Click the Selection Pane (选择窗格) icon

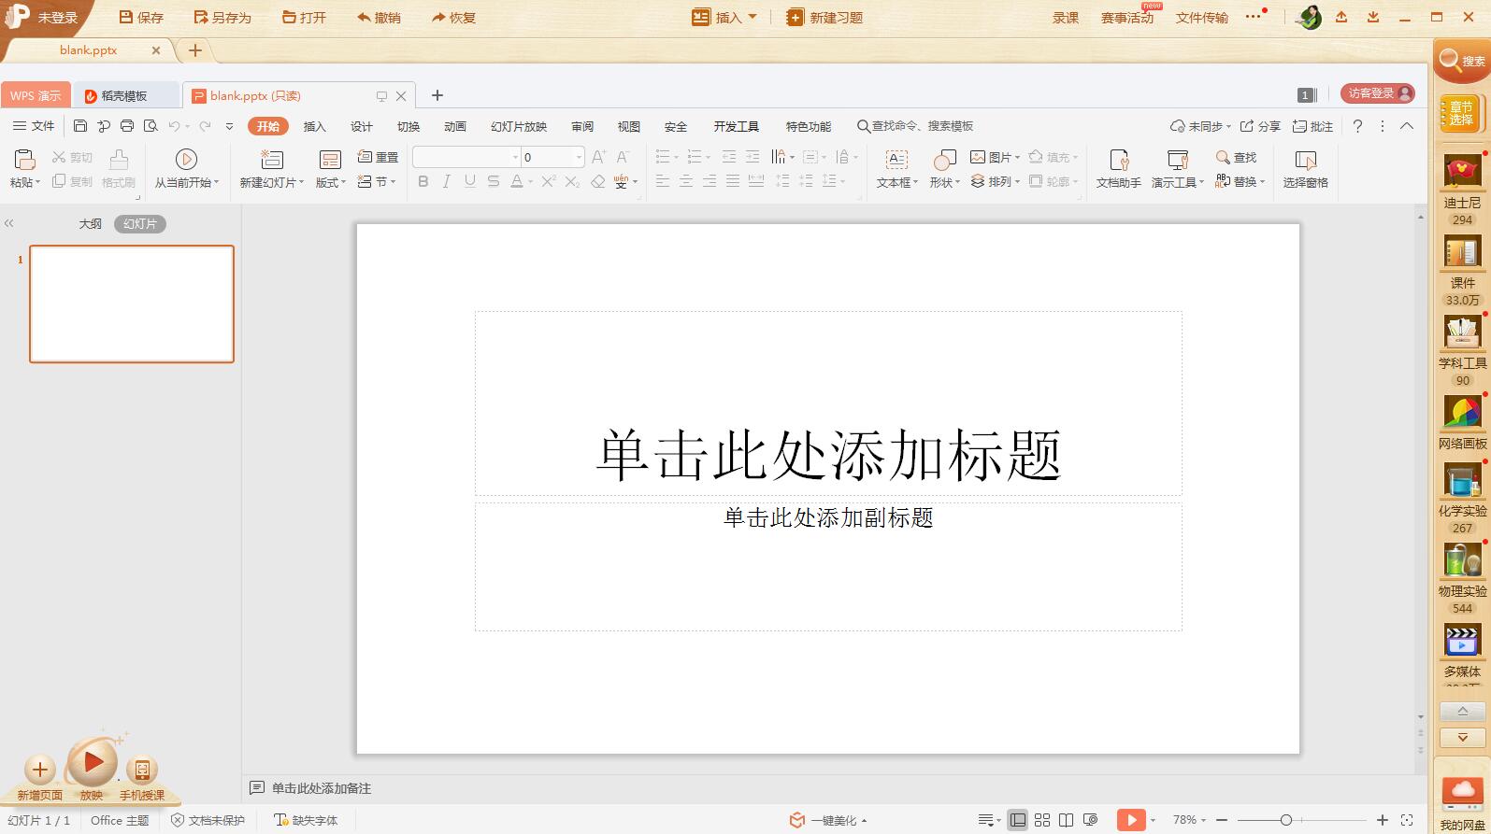pyautogui.click(x=1305, y=160)
